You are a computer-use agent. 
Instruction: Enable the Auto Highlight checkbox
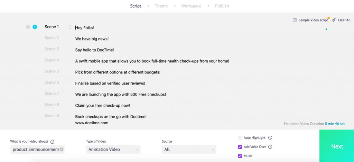coord(240,138)
